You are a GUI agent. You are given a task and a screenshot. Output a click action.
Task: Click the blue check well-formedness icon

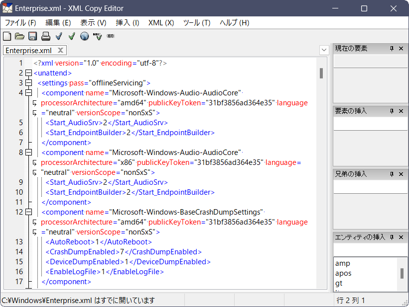[x=59, y=36]
